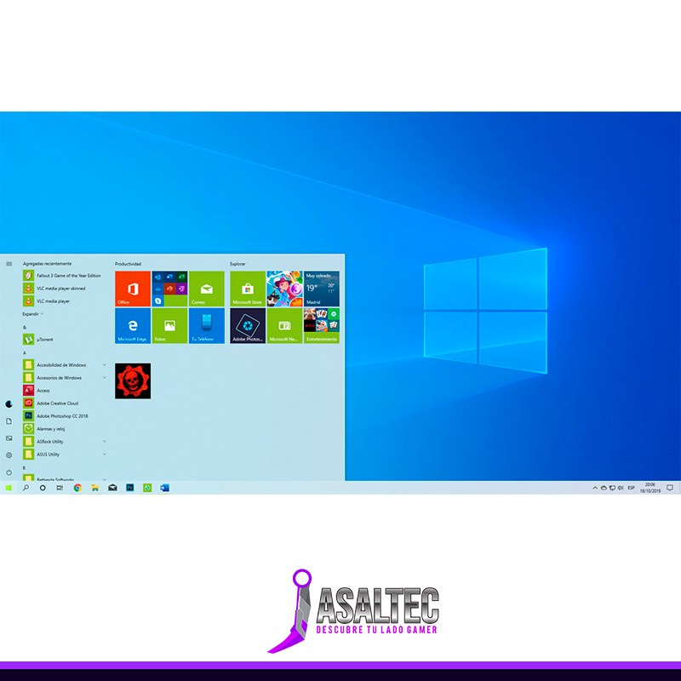This screenshot has width=681, height=681.
Task: Open Photoshop from taskbar
Action: (130, 488)
